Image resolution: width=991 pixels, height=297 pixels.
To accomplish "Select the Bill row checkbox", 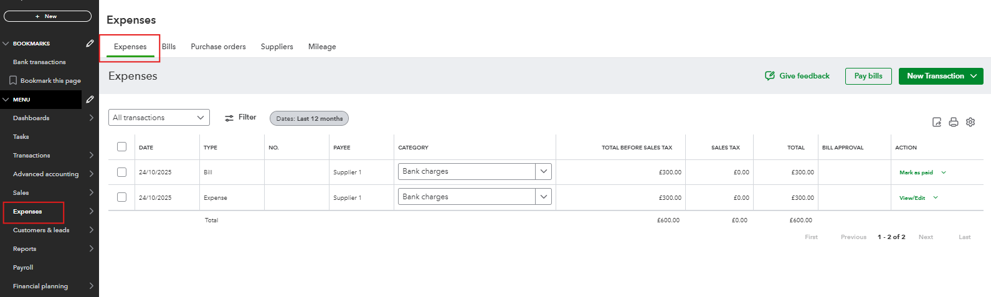I will (x=122, y=172).
